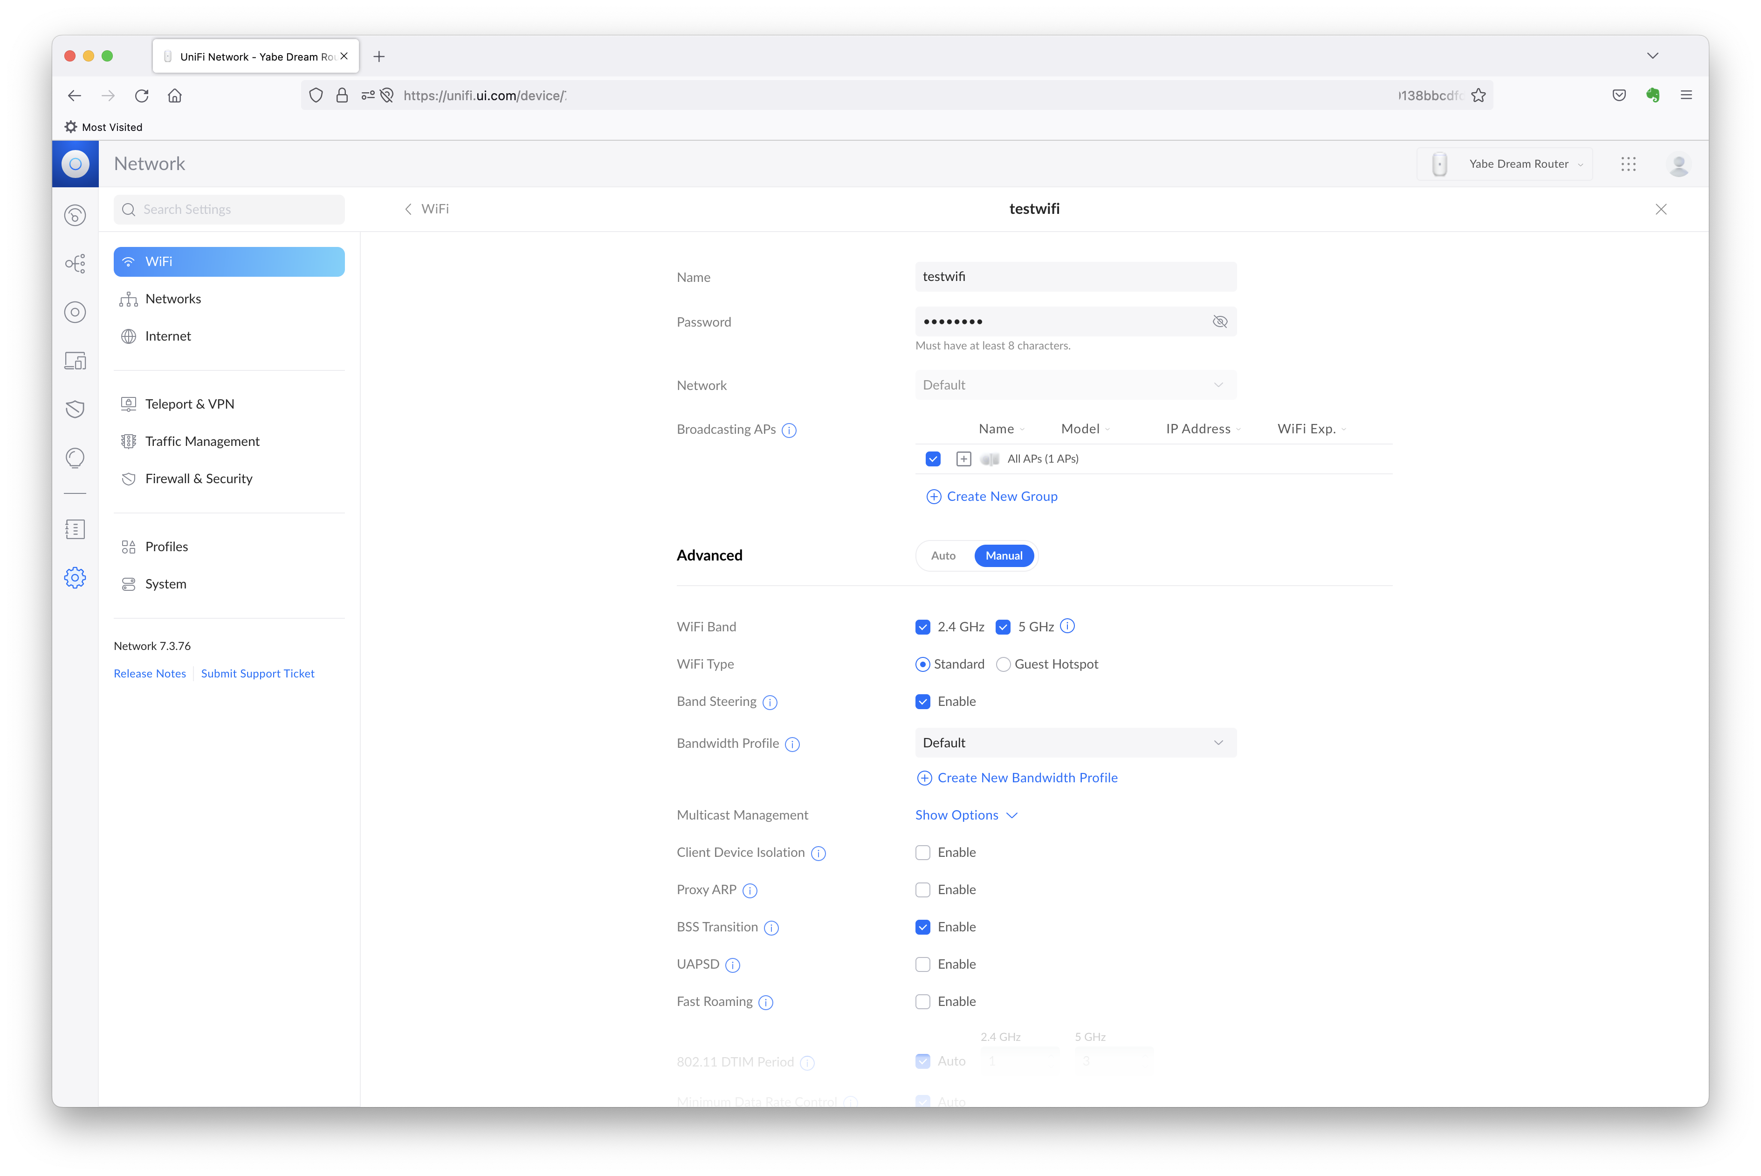Open Firewall & Security settings
Viewport: 1761px width, 1176px height.
229,479
